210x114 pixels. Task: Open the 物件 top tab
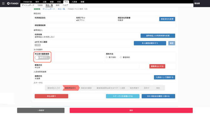(37, 2)
